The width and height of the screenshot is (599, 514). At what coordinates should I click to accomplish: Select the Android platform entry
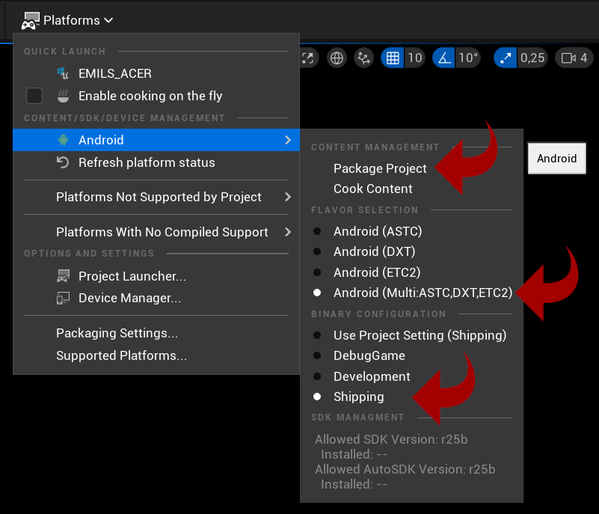156,140
